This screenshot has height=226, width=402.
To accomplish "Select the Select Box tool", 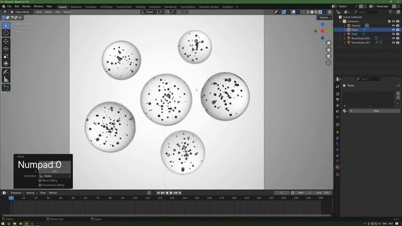I will [x=6, y=26].
